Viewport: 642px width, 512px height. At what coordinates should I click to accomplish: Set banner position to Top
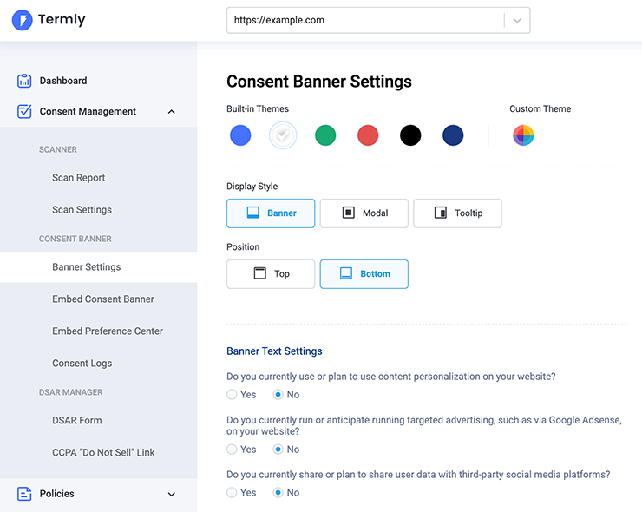[271, 274]
